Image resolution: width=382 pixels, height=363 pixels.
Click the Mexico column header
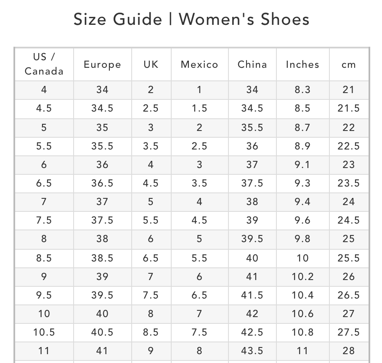(x=199, y=64)
